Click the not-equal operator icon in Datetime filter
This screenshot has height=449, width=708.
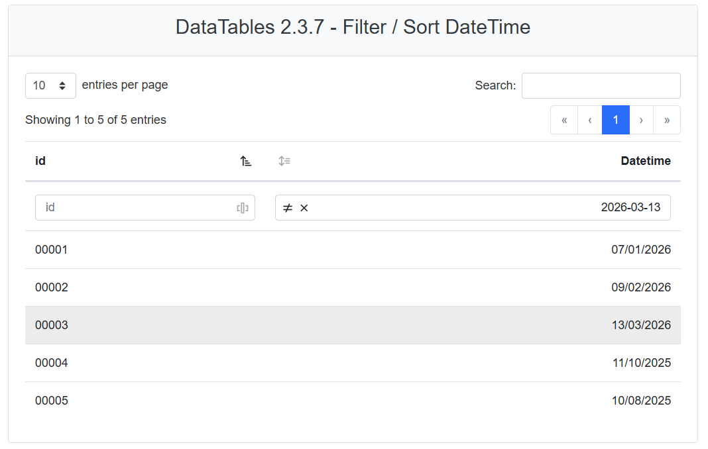(x=288, y=208)
